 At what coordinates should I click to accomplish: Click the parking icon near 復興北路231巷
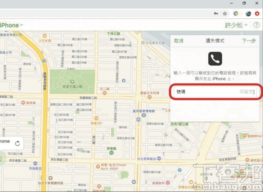click(180, 170)
